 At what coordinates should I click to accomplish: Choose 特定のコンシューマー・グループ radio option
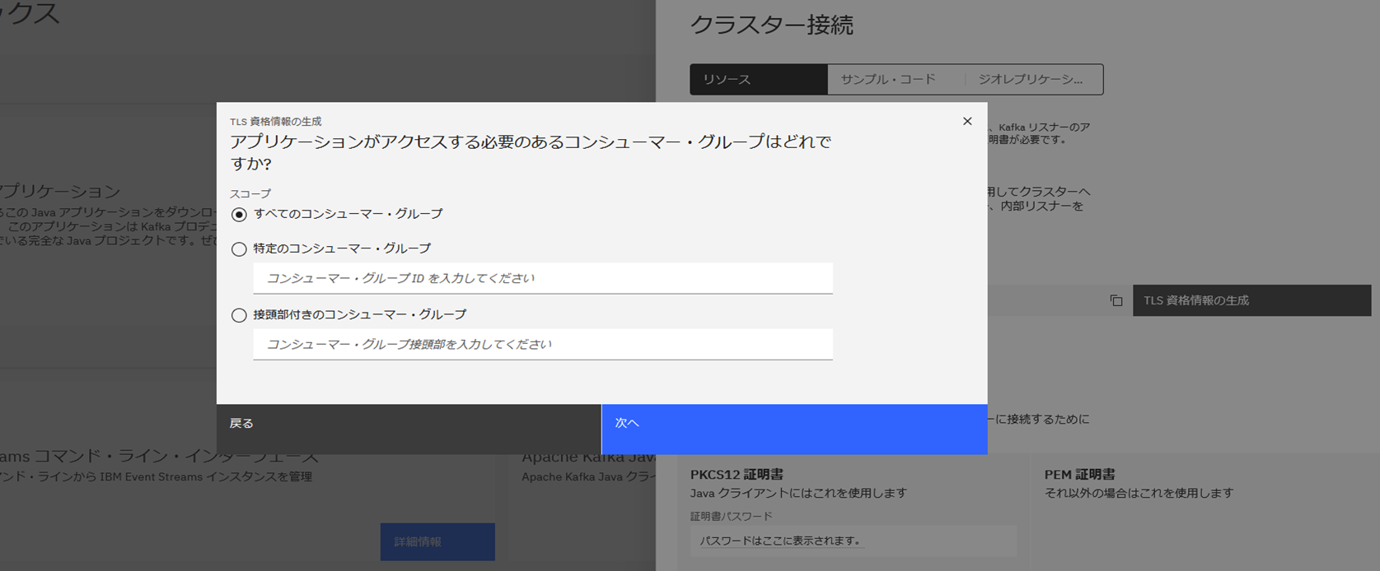coord(239,248)
